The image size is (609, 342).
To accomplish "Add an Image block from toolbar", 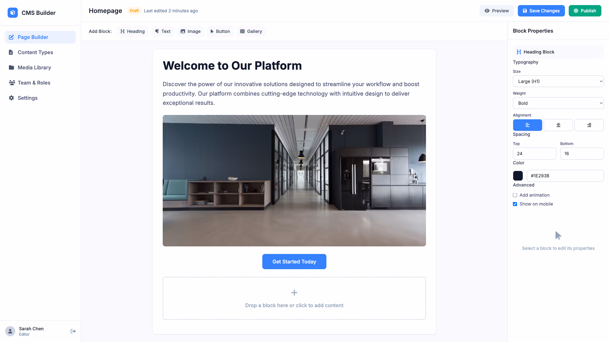I will click(190, 31).
